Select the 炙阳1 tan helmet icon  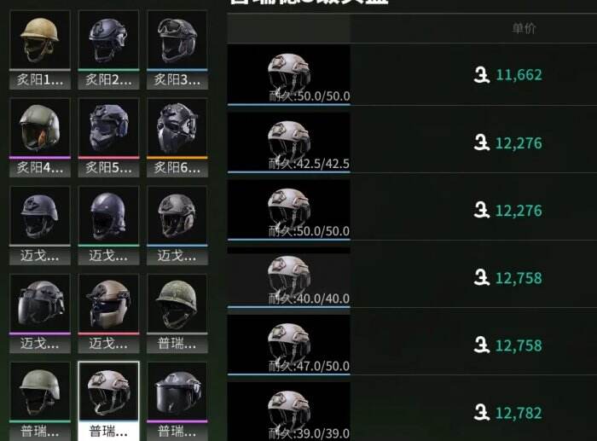40,49
